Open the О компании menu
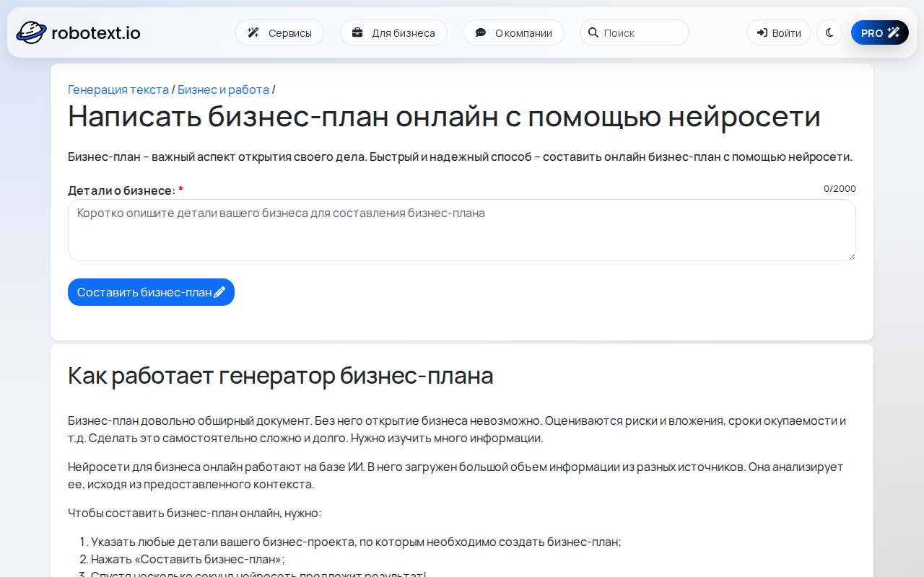This screenshot has width=924, height=577. tap(514, 32)
